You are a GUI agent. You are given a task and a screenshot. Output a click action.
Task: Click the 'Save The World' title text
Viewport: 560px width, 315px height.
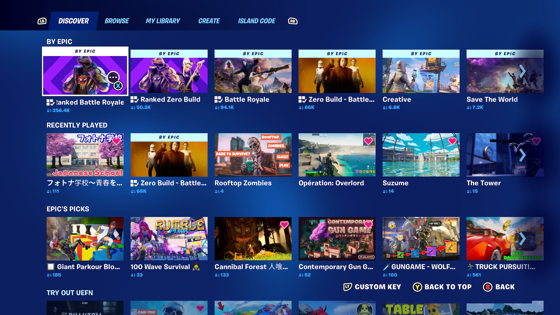pyautogui.click(x=492, y=99)
